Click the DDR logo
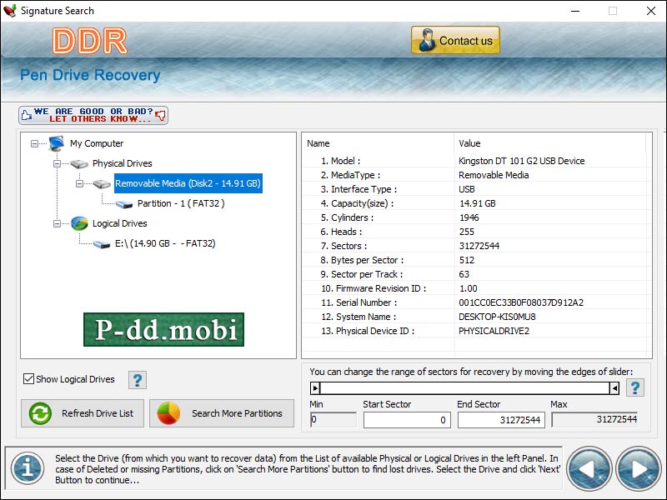The height and width of the screenshot is (500, 667). [x=90, y=39]
